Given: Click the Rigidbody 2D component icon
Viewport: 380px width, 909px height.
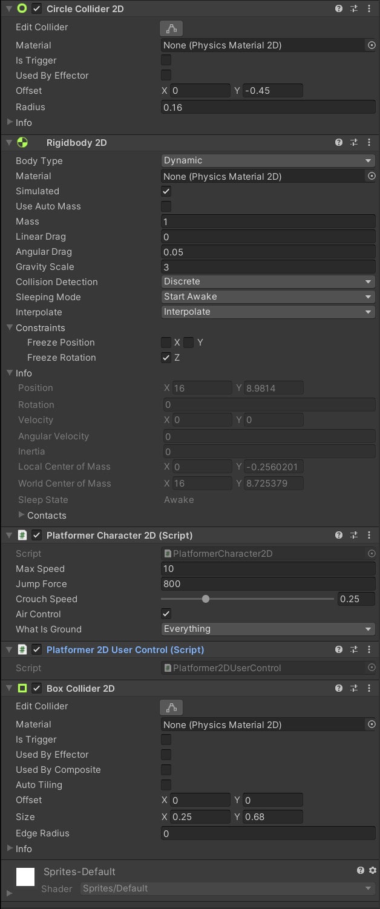Looking at the screenshot, I should [x=22, y=142].
